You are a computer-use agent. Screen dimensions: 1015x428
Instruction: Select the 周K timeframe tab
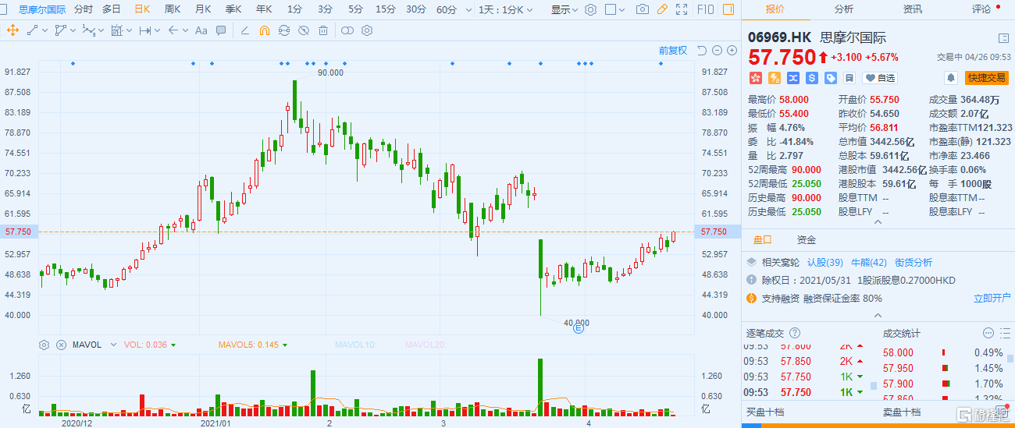pyautogui.click(x=173, y=10)
